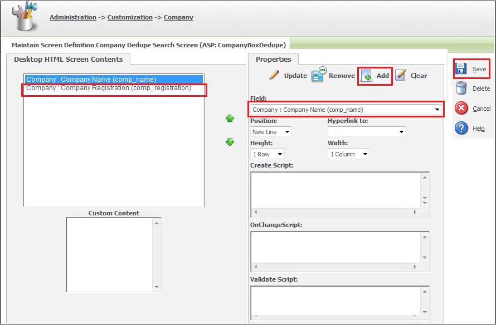Image resolution: width=496 pixels, height=325 pixels.
Task: Open the Width 1 Column dropdown
Action: click(x=348, y=154)
